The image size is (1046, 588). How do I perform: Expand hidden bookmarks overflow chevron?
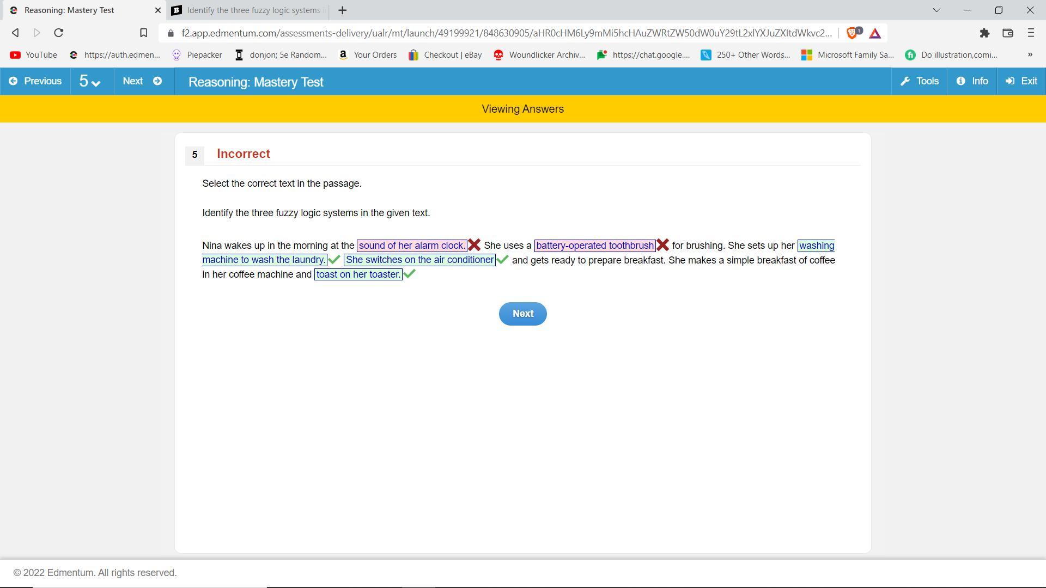click(x=1030, y=54)
